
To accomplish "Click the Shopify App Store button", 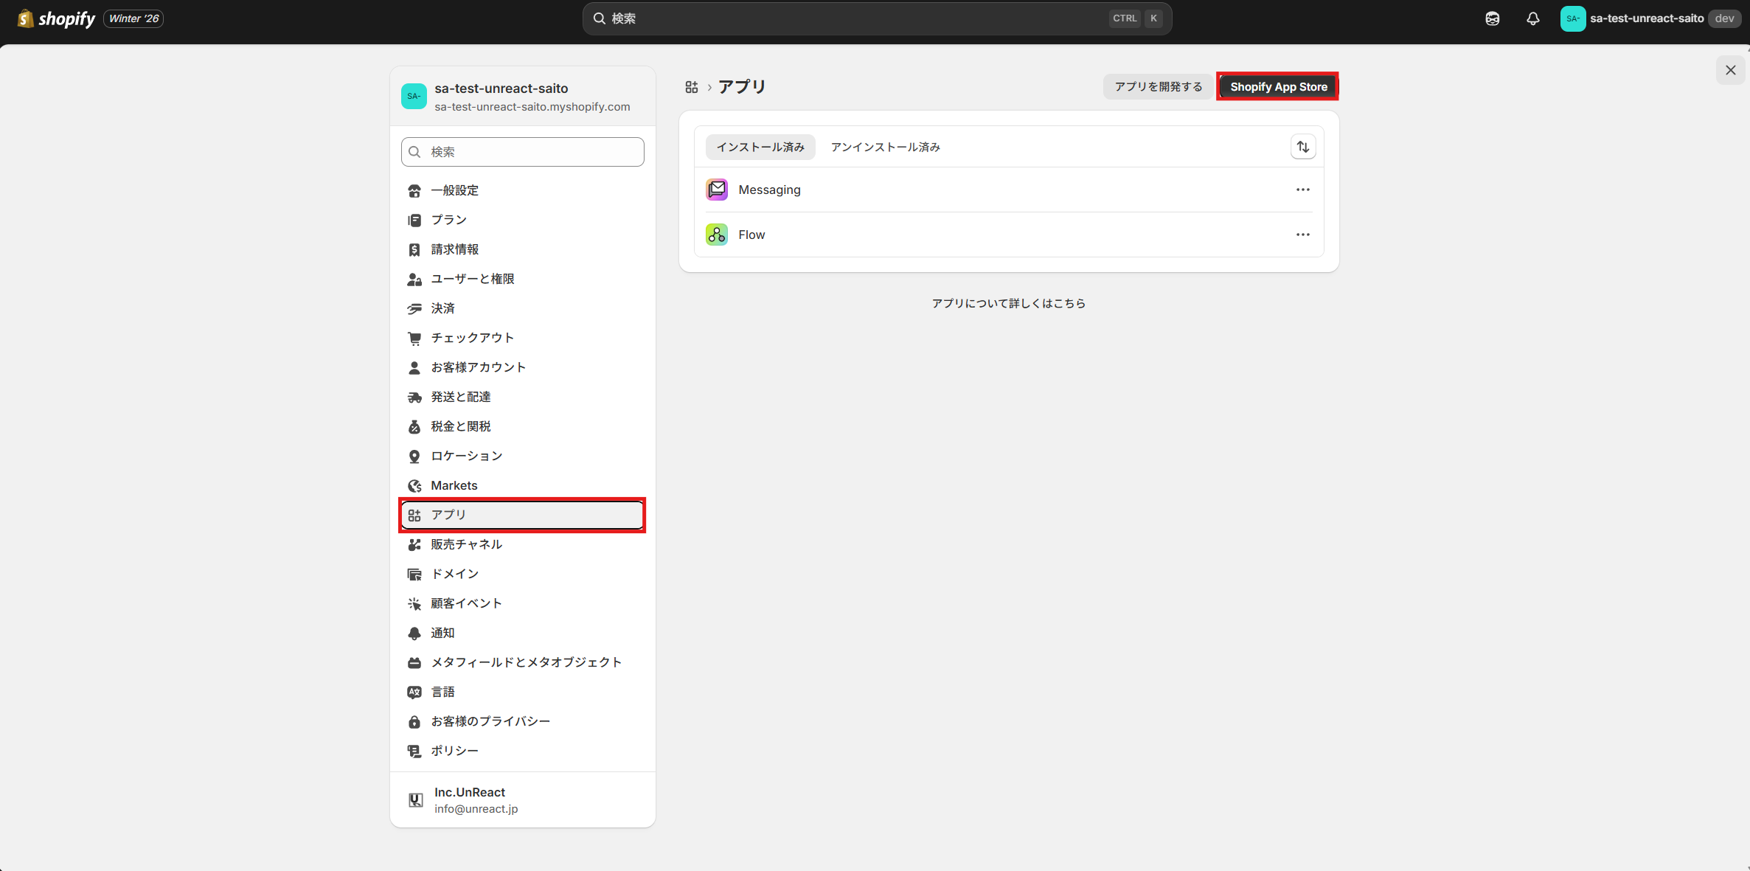I will [1277, 86].
